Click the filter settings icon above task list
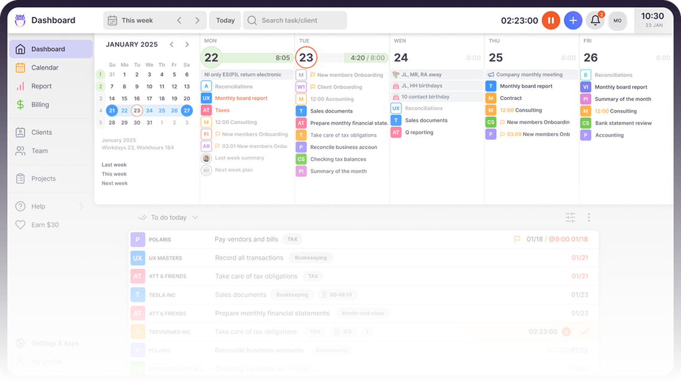 click(570, 217)
